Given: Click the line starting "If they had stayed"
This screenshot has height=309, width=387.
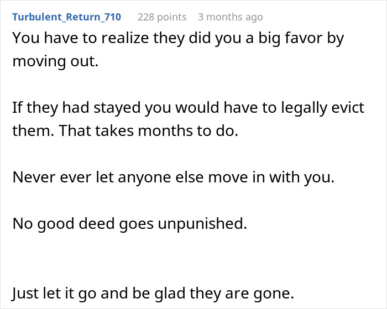Looking at the screenshot, I should click(x=189, y=108).
